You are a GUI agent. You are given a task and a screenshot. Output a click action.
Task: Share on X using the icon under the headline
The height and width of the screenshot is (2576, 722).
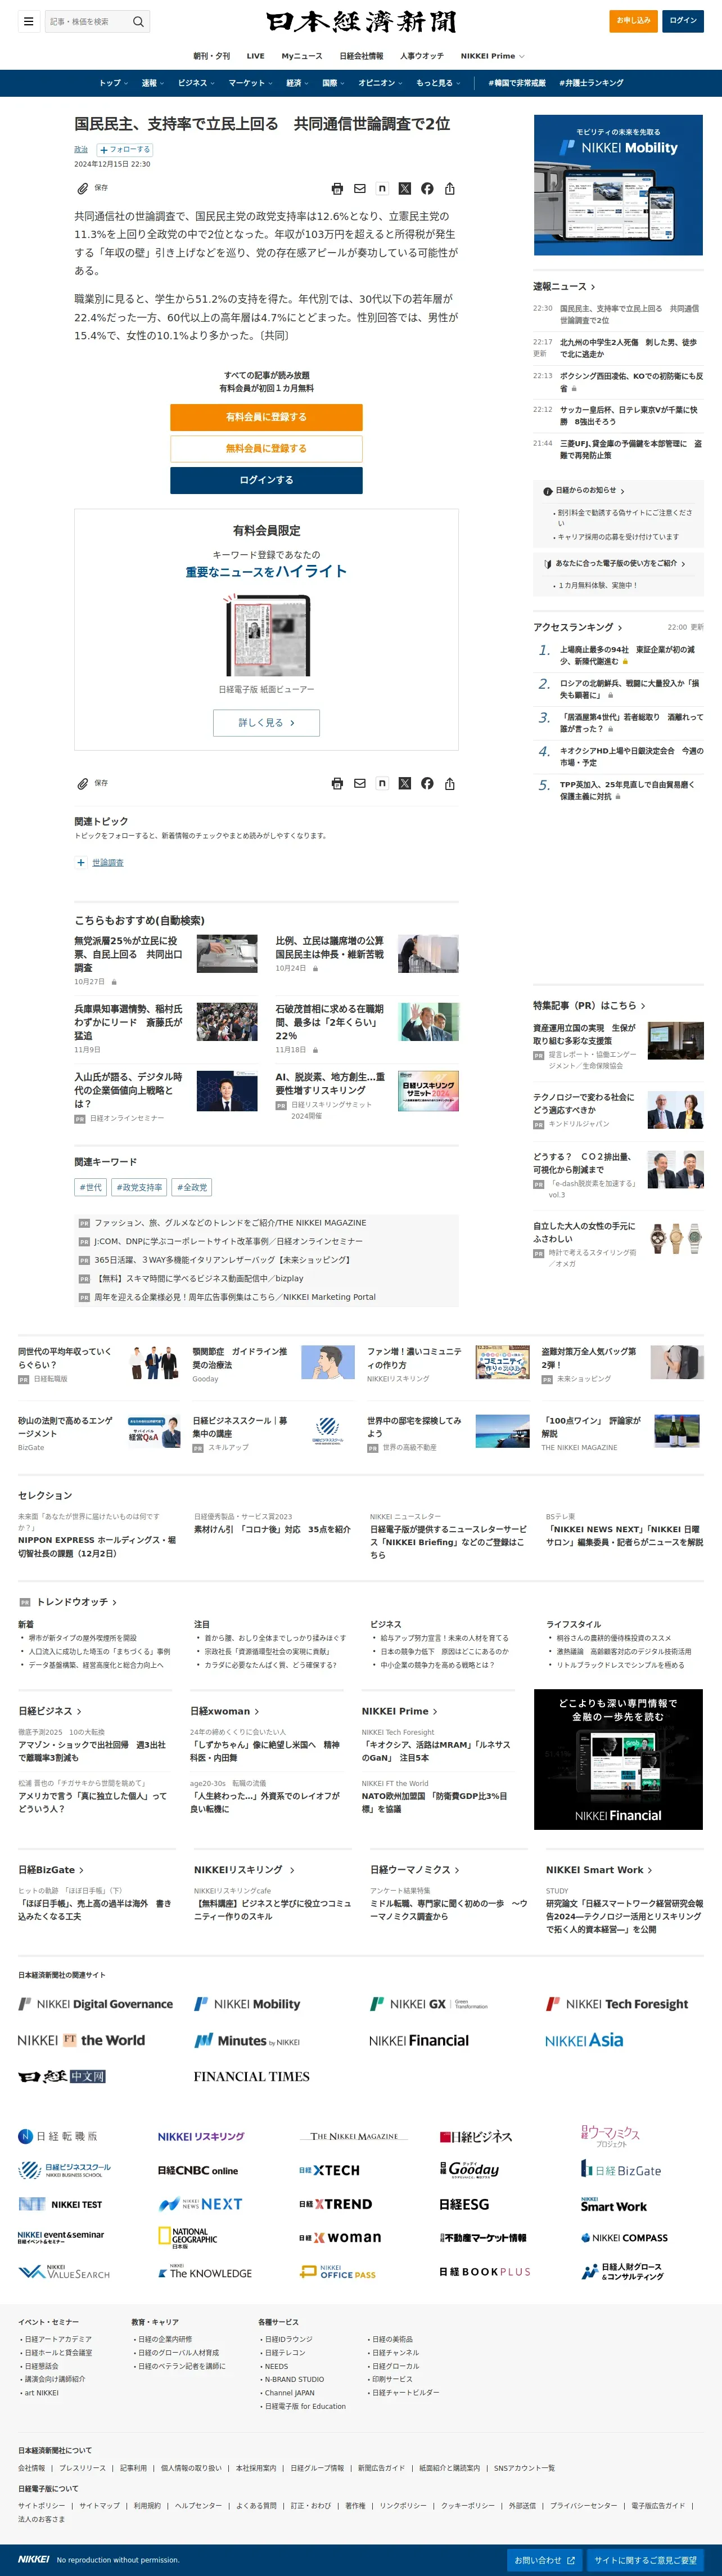[405, 188]
